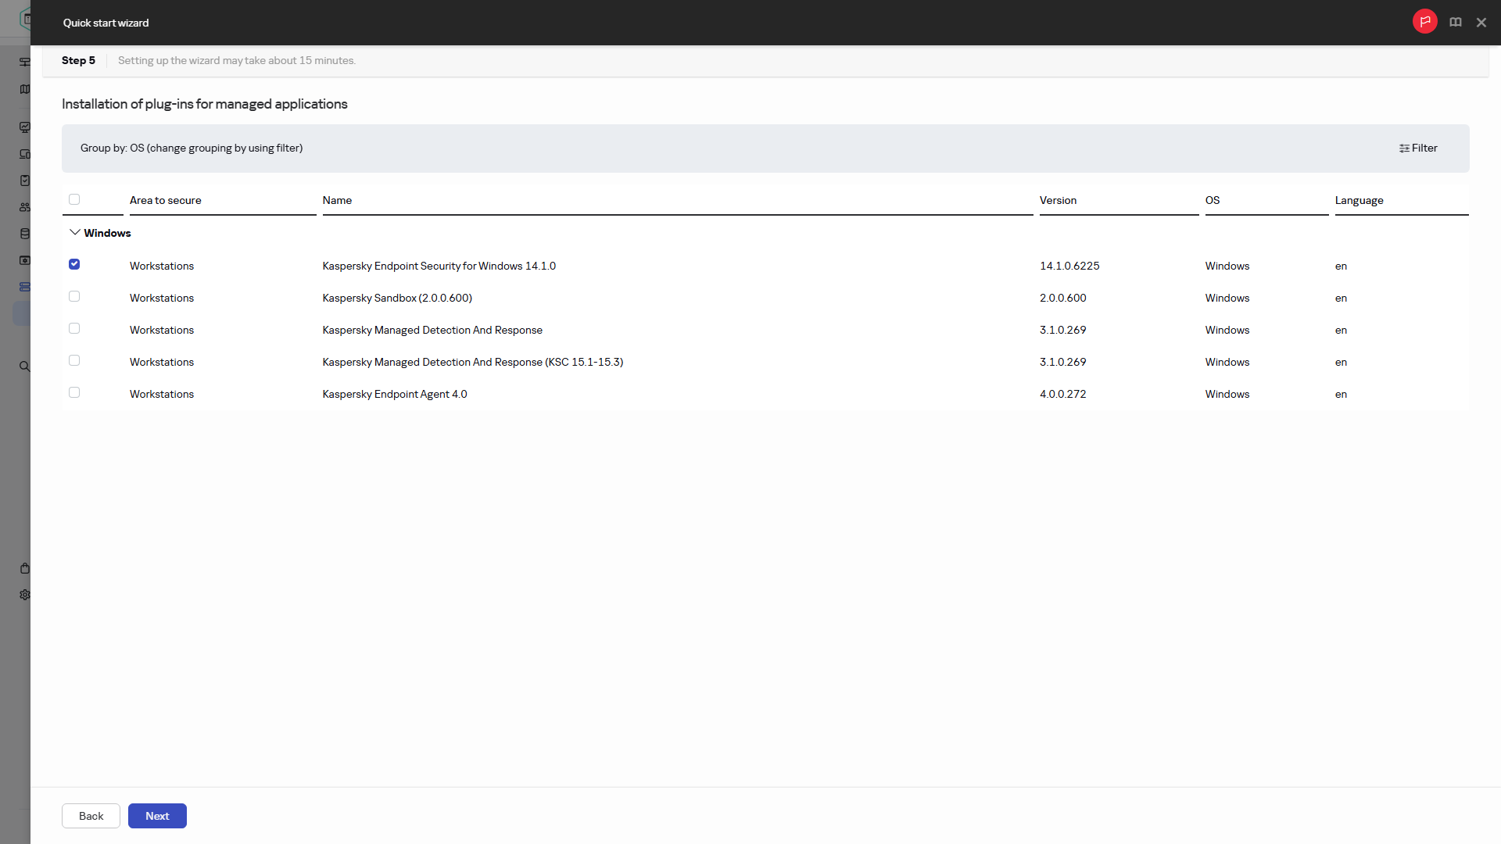Click the monitoring chart icon in sidebar
The width and height of the screenshot is (1501, 844).
click(x=25, y=127)
